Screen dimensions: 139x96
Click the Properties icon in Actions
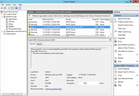(115, 38)
